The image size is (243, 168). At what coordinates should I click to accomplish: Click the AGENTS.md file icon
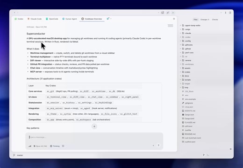(183, 111)
